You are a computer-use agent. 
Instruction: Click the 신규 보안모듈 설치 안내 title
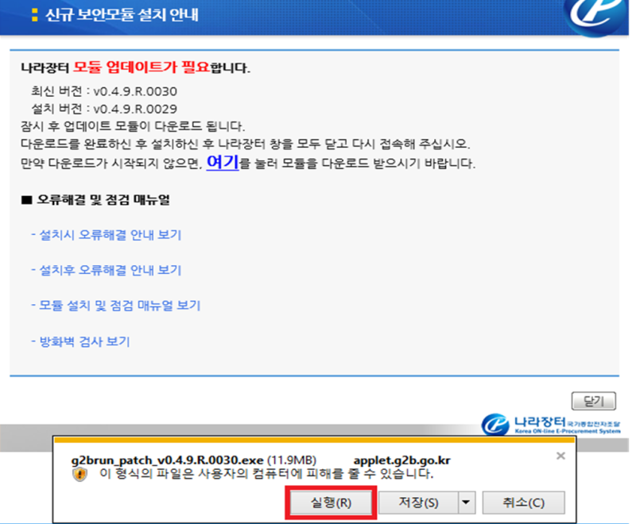coord(122,14)
